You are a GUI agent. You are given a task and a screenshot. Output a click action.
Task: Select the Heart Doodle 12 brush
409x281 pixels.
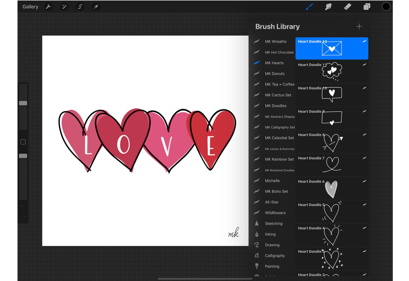click(x=332, y=48)
